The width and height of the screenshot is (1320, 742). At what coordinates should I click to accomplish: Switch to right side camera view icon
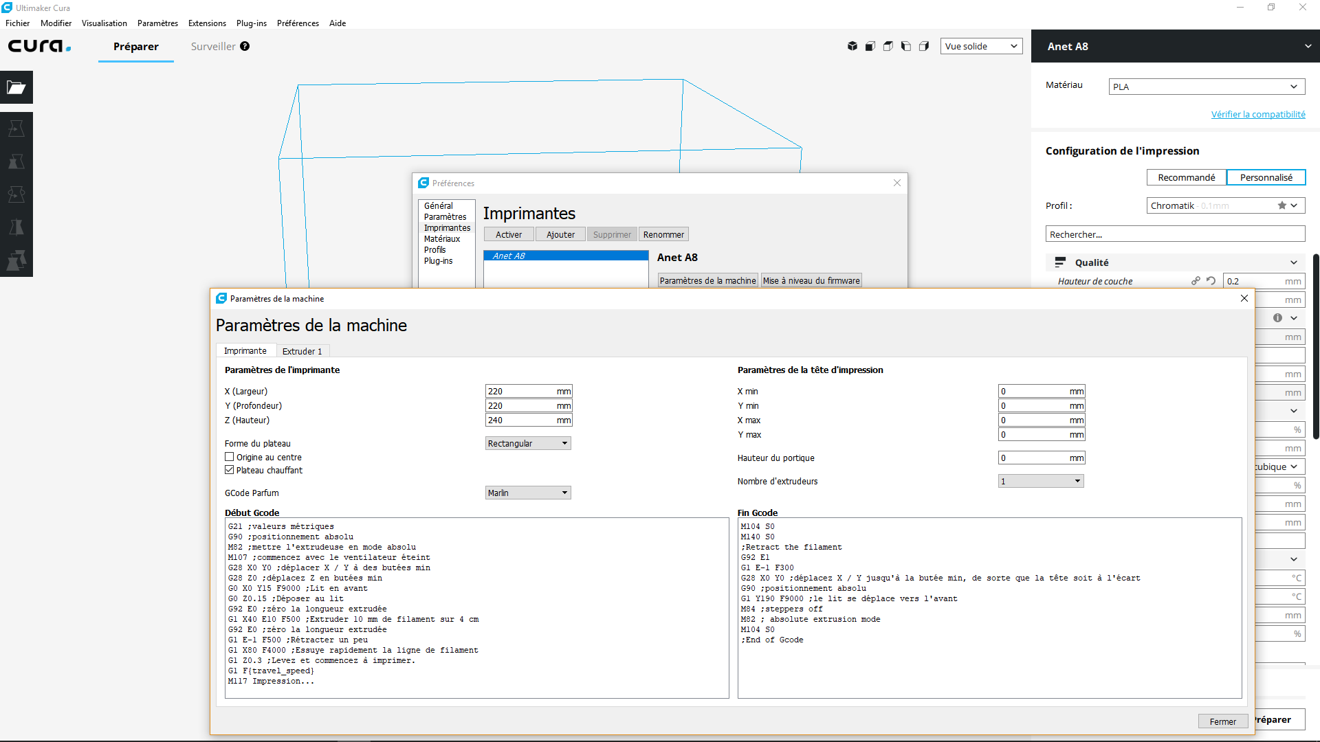(924, 46)
